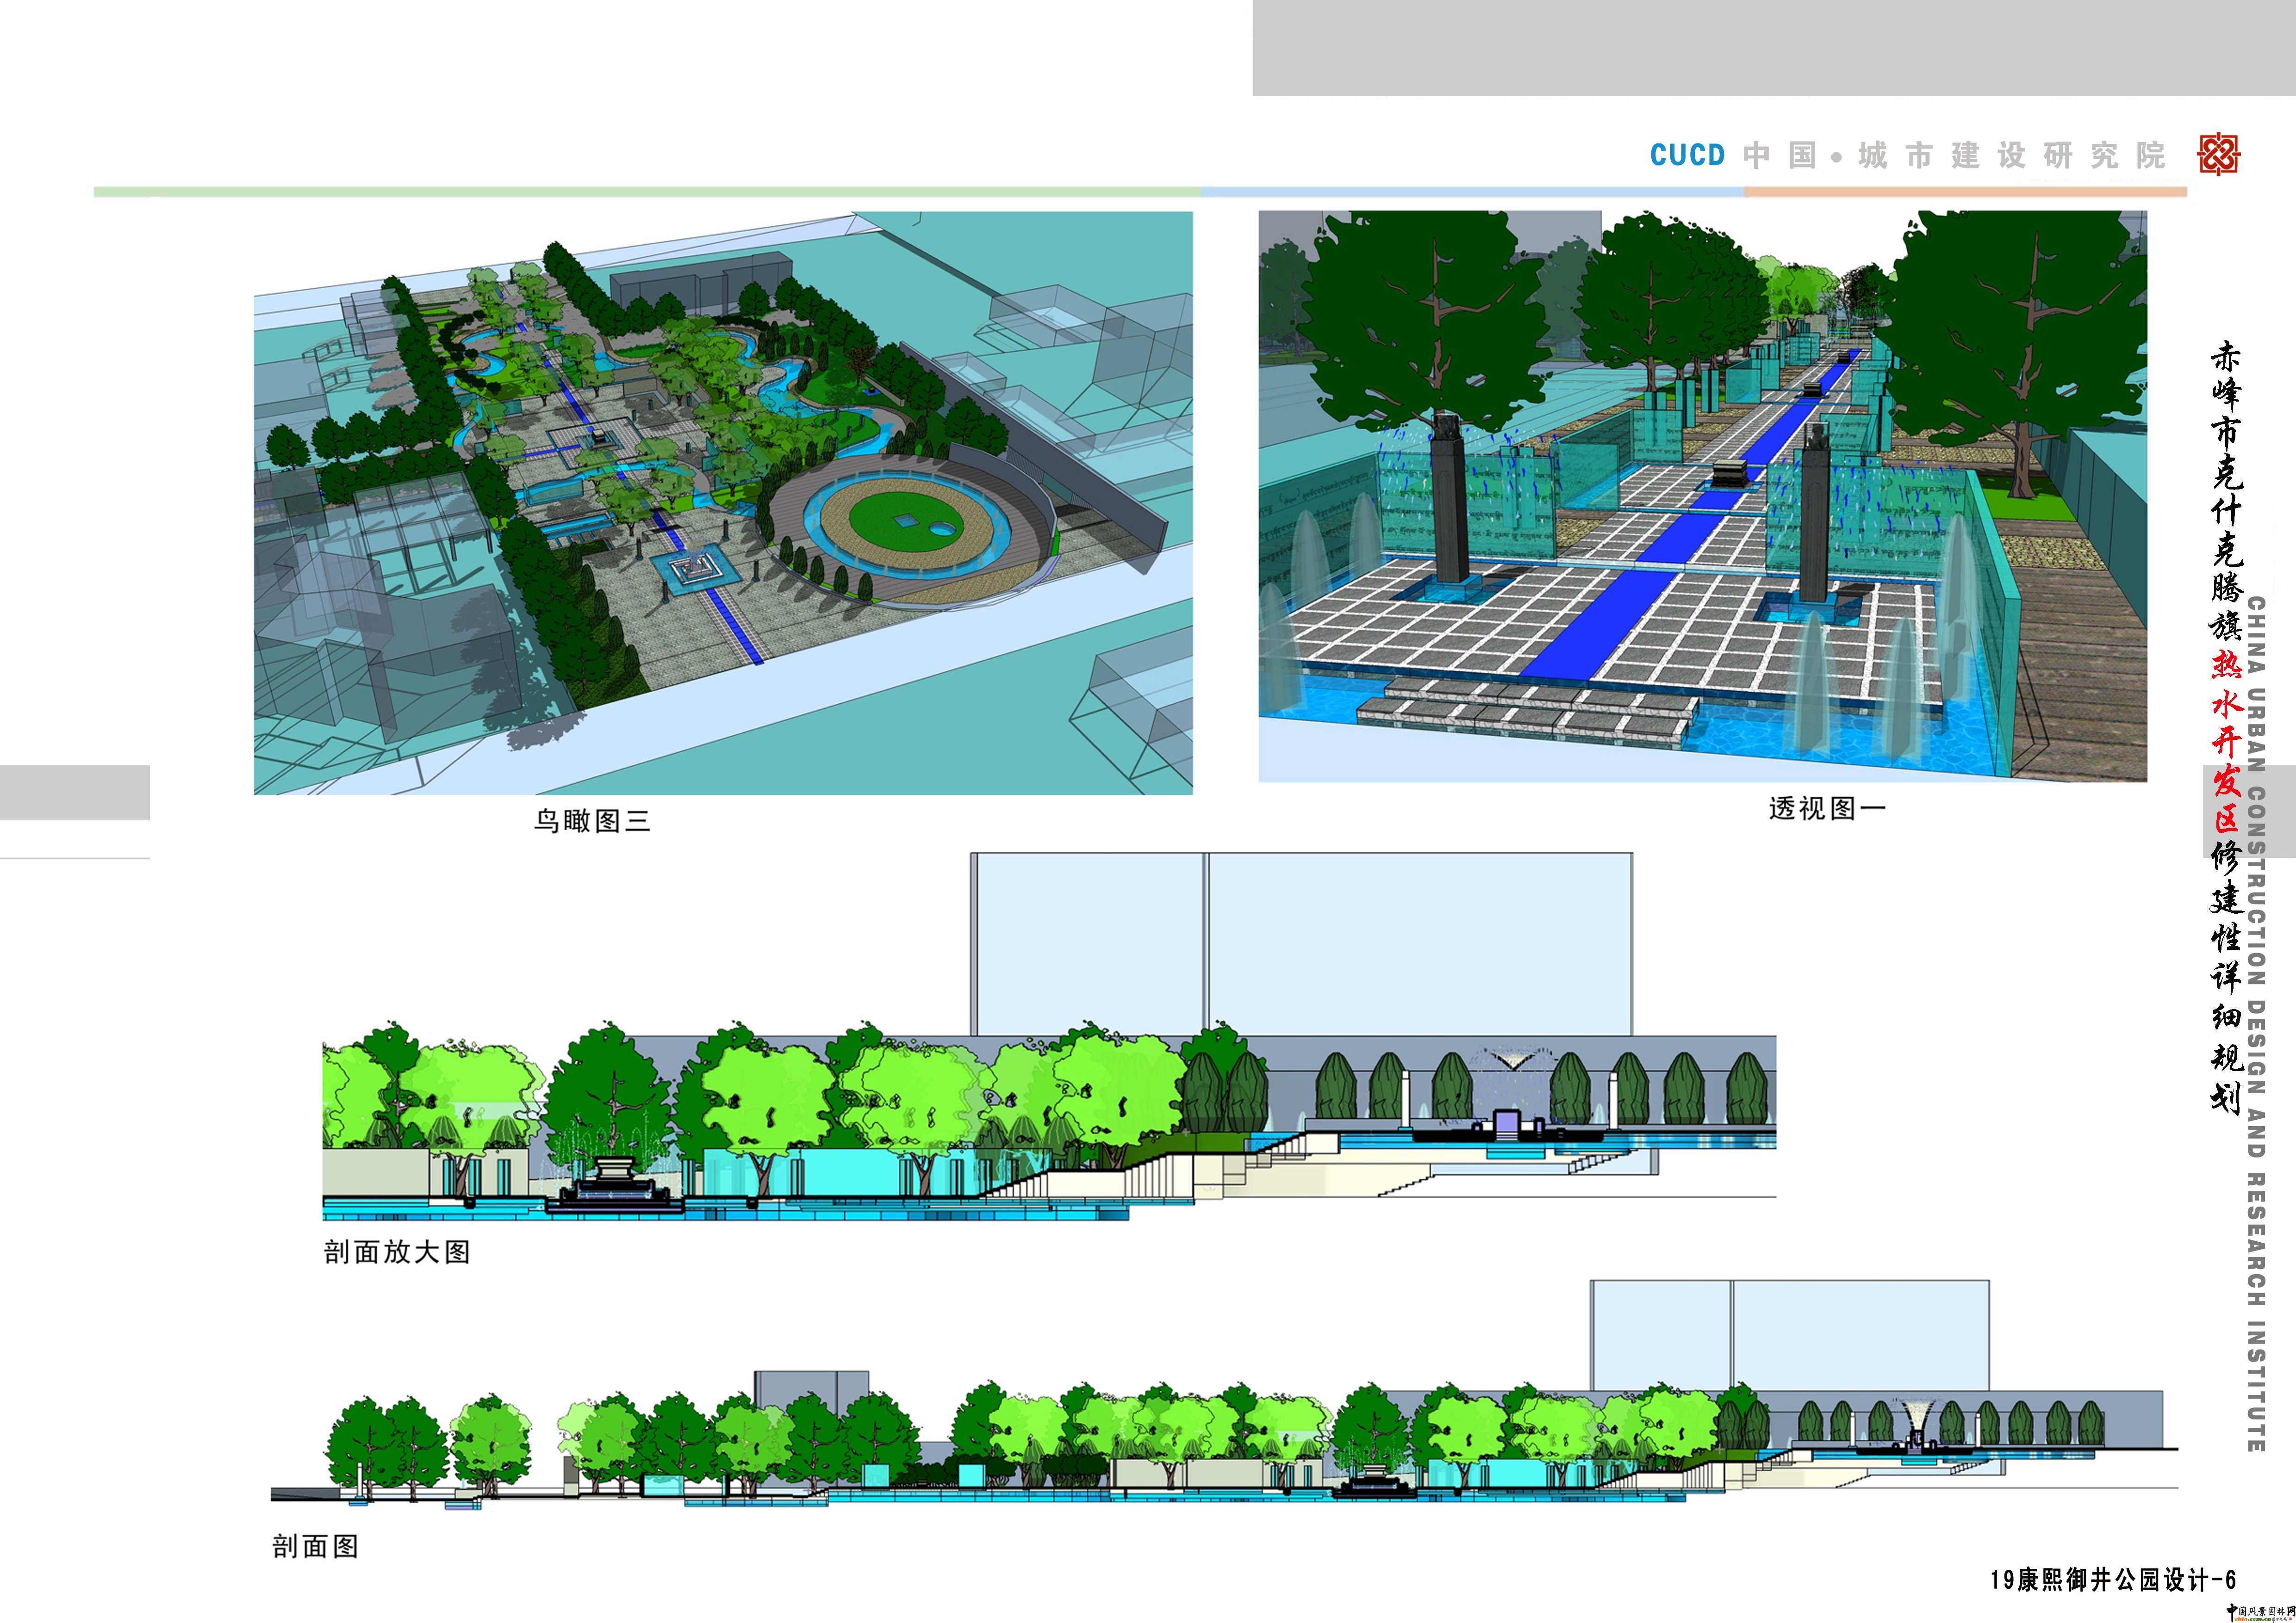Click the blue CUCD logo text
Screen dimensions: 2296x1623
[1687, 155]
